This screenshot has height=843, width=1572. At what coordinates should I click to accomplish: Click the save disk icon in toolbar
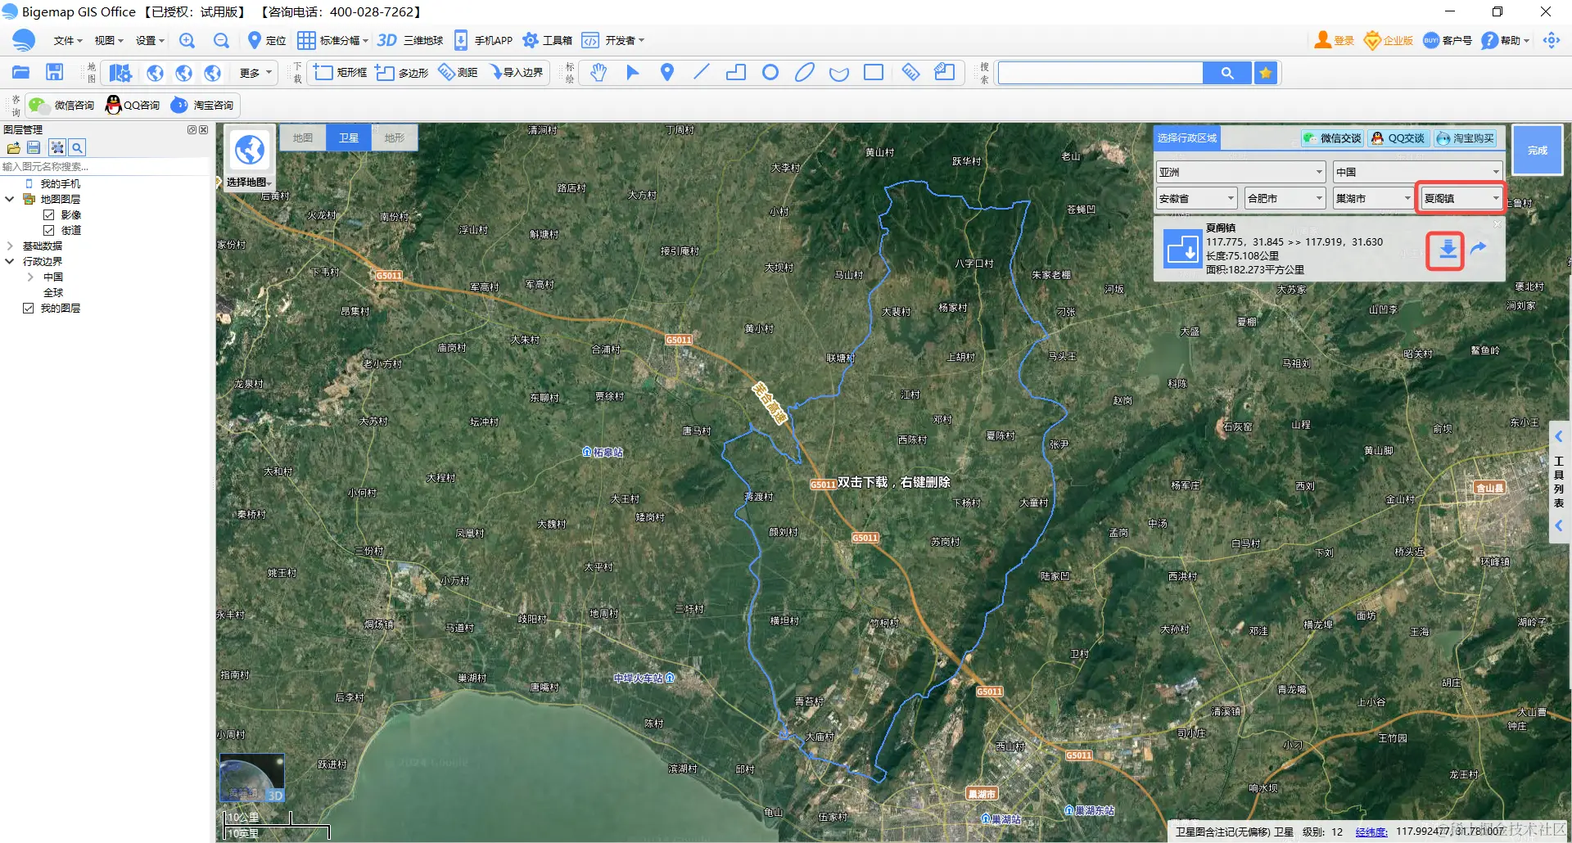[54, 73]
